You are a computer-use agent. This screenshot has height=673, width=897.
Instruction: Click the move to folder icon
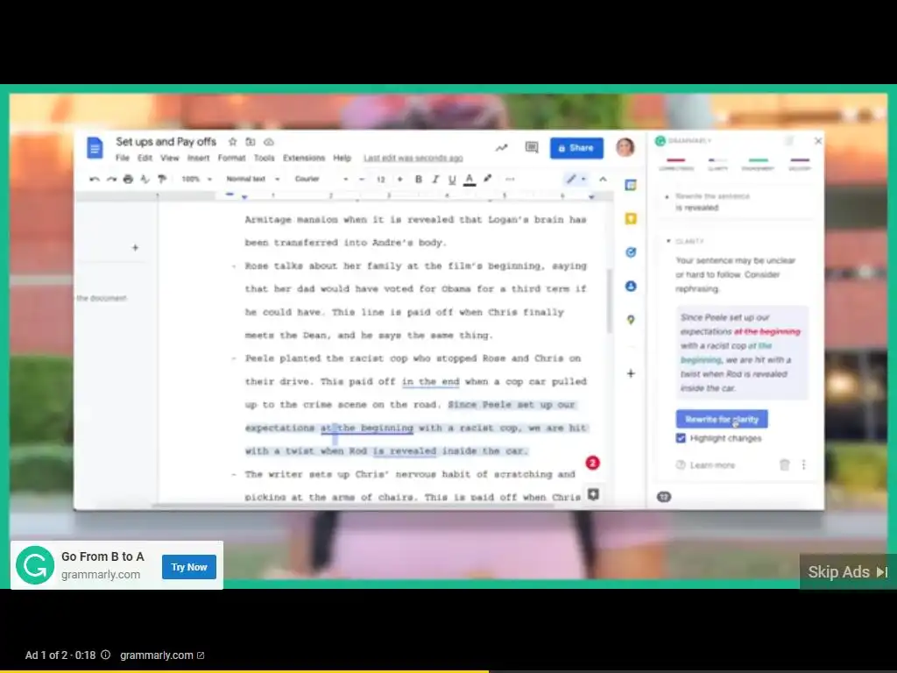(250, 141)
